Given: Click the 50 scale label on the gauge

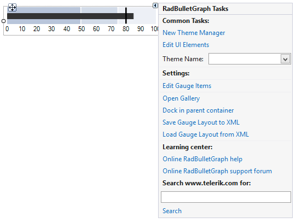Looking at the screenshot, I should 82,29.
